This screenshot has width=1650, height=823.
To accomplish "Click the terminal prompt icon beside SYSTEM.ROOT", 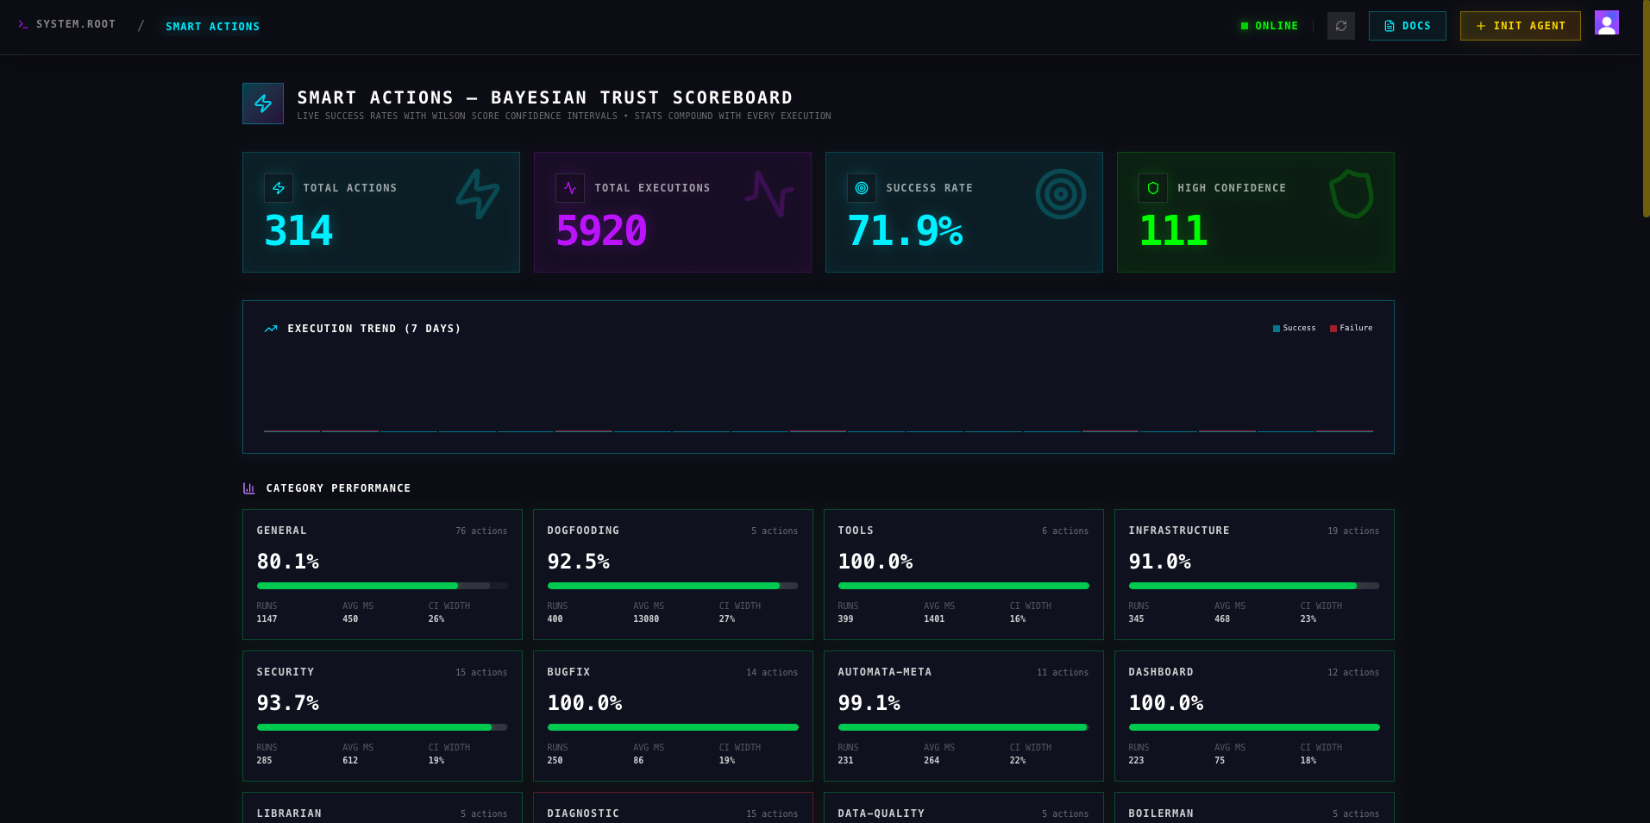I will [22, 25].
